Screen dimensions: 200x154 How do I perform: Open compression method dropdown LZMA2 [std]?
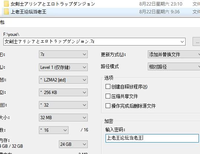(x=63, y=80)
